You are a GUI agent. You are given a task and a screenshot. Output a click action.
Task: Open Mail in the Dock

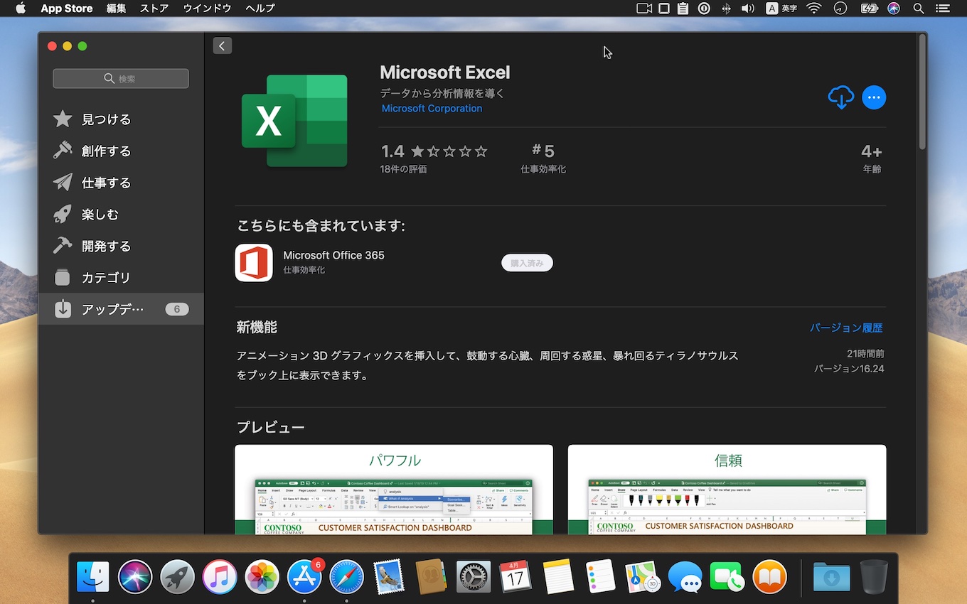pos(388,576)
